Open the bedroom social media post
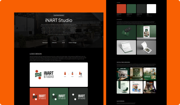Viewport: 180px width, 105px height. 123,74
